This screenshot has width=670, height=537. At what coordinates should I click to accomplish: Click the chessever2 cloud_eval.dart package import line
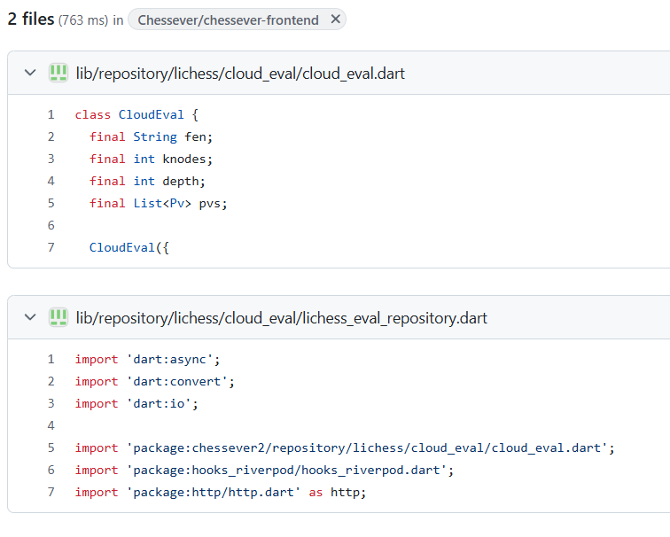[345, 448]
